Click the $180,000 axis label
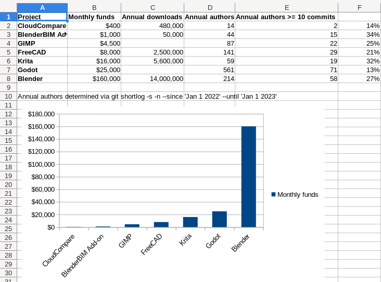This screenshot has width=381, height=282. (x=41, y=114)
